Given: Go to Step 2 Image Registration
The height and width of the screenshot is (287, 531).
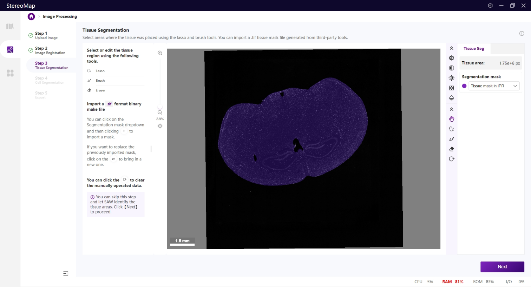Looking at the screenshot, I should [50, 50].
